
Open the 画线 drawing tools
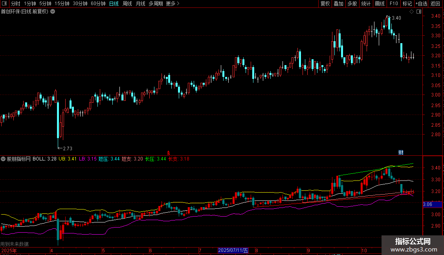pos(380,4)
